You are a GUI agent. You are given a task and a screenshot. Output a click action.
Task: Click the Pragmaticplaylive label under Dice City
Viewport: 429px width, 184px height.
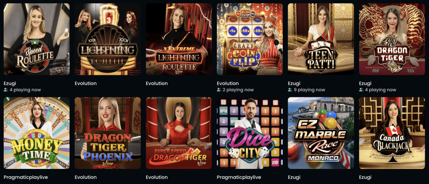pos(239,177)
